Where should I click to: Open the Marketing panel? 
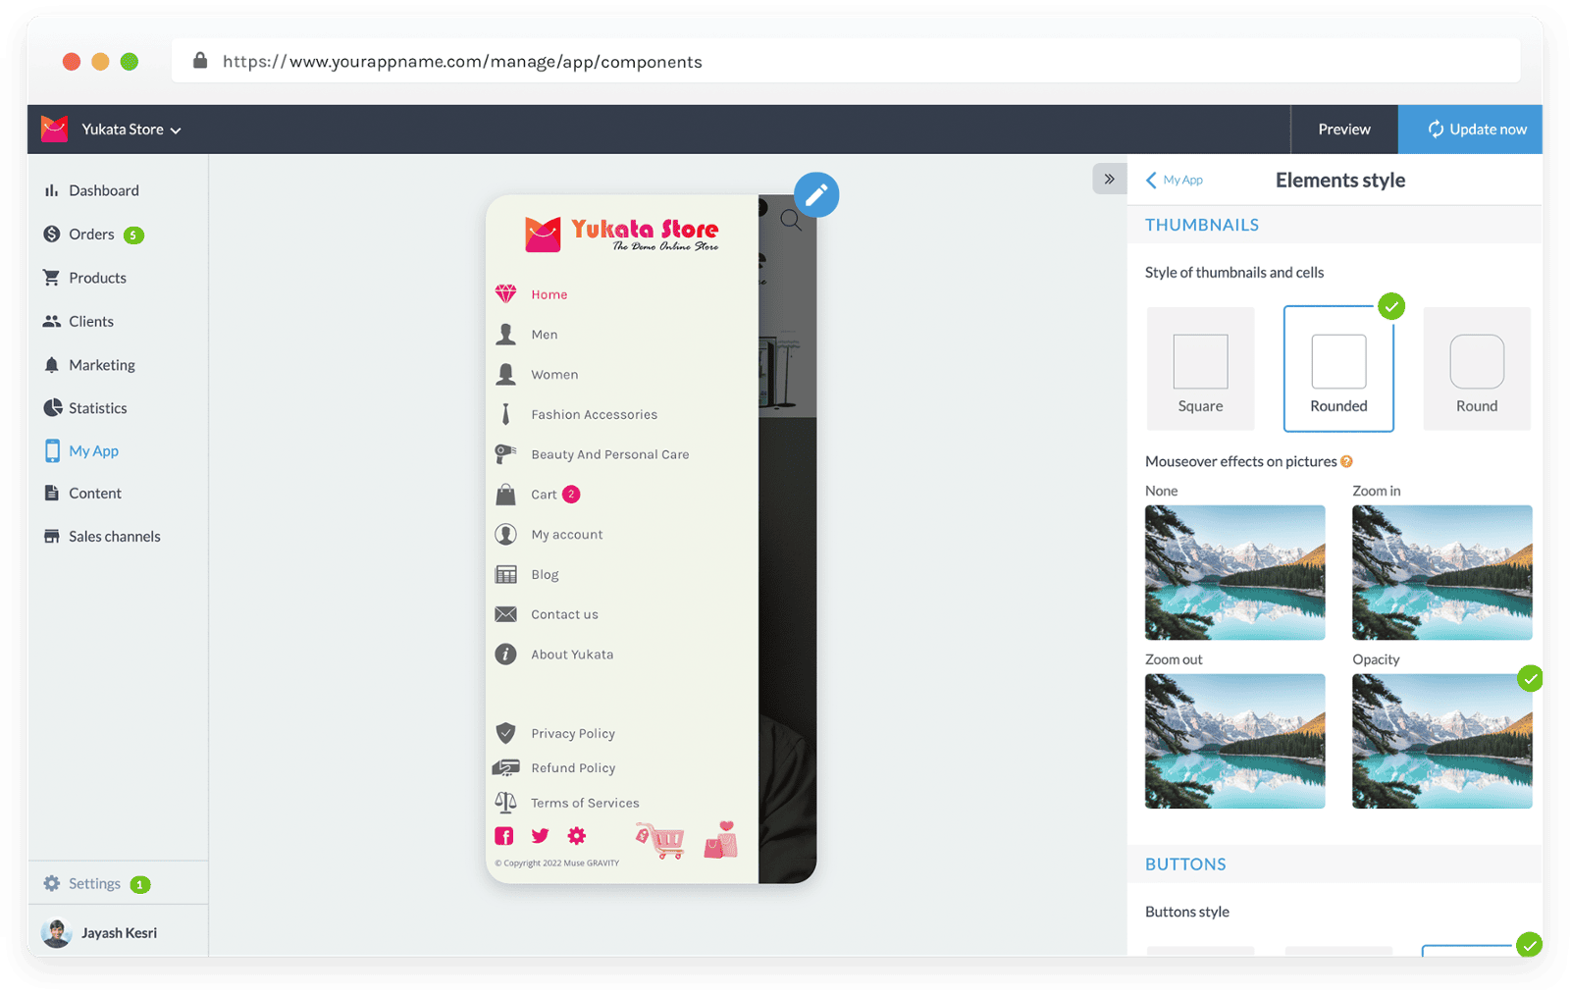pos(101,364)
